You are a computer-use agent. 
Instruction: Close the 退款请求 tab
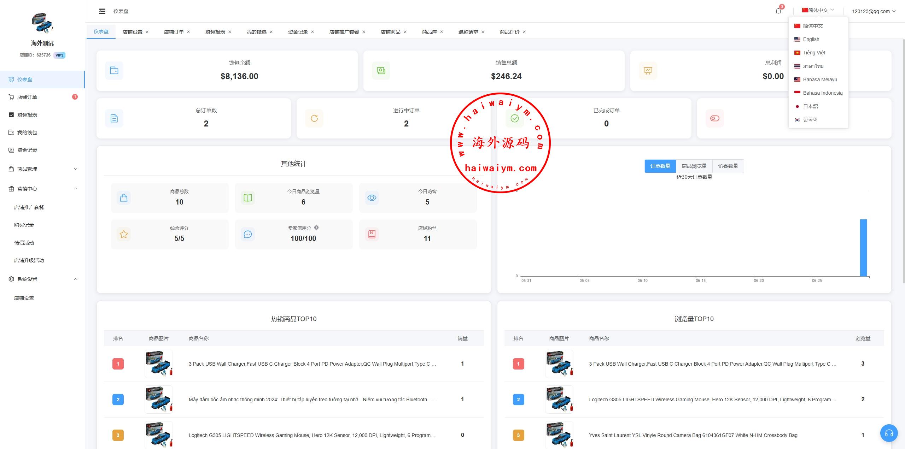483,32
